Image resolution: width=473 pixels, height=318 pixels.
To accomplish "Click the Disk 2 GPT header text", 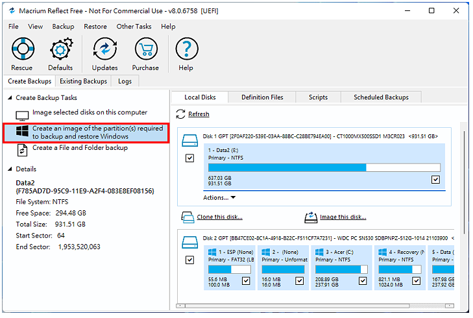I will 328,238.
